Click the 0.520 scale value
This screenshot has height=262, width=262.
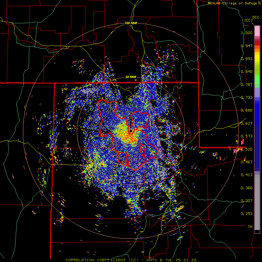[247, 149]
